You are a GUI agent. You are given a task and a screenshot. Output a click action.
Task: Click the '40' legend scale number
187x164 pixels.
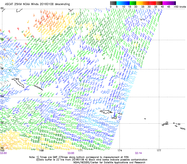tap(162, 7)
